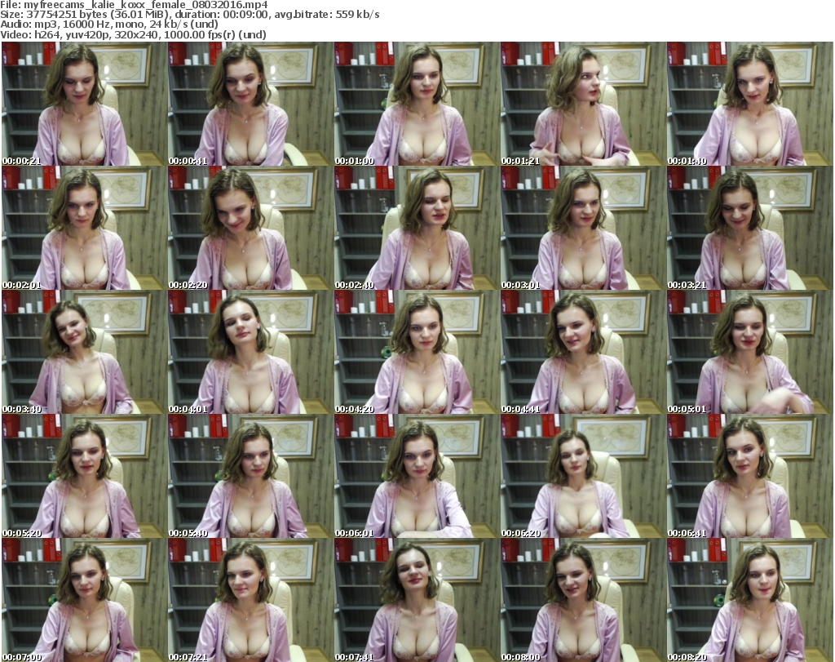
Task: Click the file name text in header
Action: [x=135, y=5]
